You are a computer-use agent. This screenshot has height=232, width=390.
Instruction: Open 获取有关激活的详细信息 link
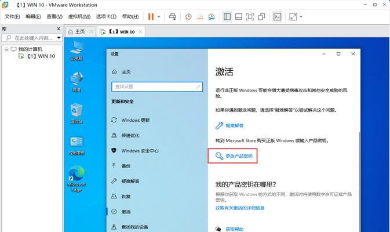[240, 208]
